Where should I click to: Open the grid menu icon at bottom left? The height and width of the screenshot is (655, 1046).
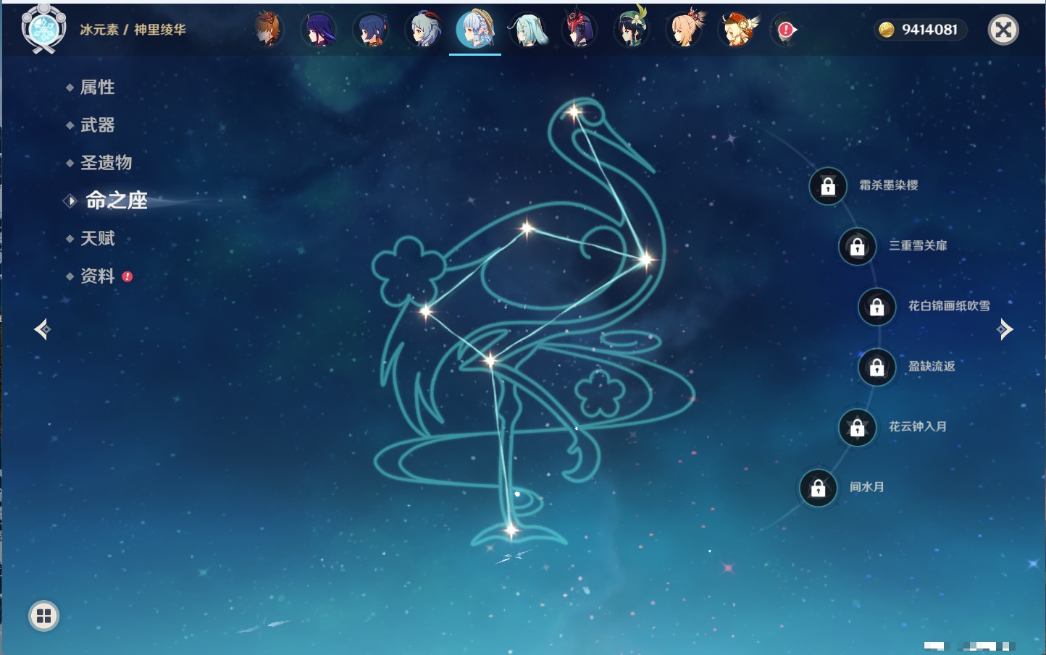pos(43,616)
